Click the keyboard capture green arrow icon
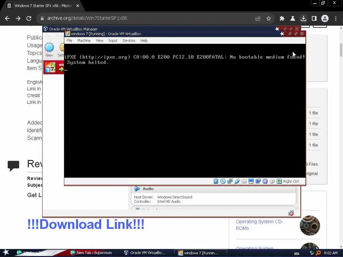343x257 pixels. point(279,181)
